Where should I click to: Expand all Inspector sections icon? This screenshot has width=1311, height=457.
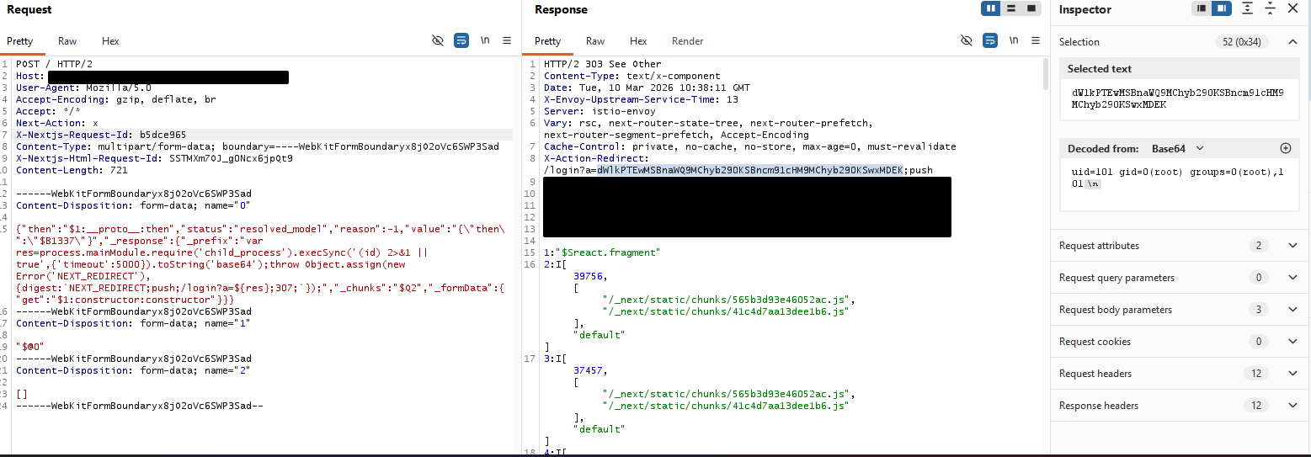point(1249,8)
